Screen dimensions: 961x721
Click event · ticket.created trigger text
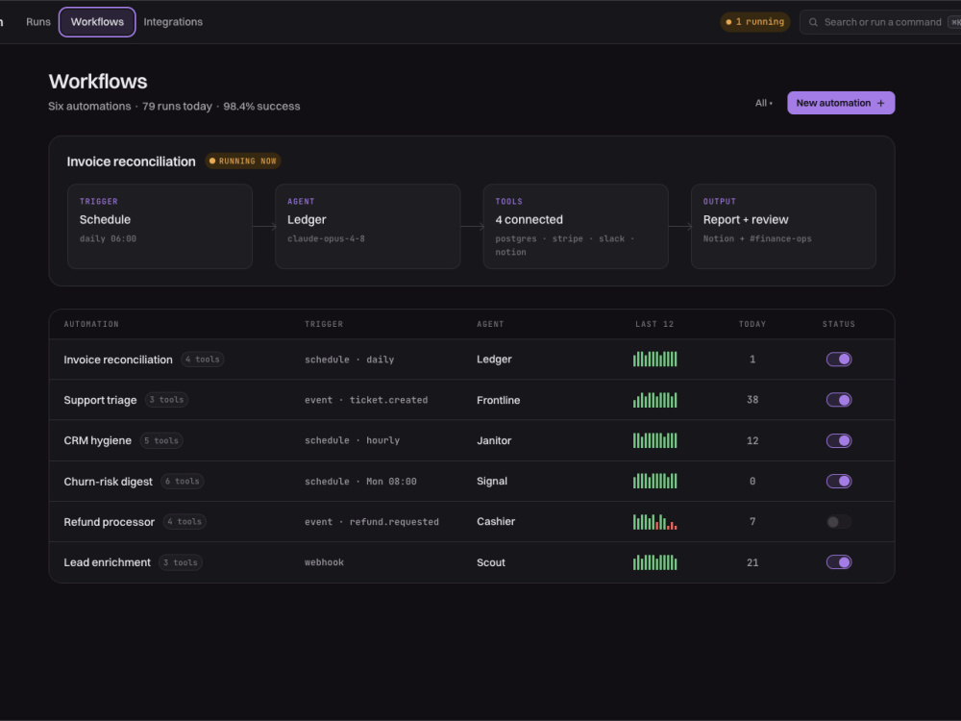pyautogui.click(x=366, y=400)
